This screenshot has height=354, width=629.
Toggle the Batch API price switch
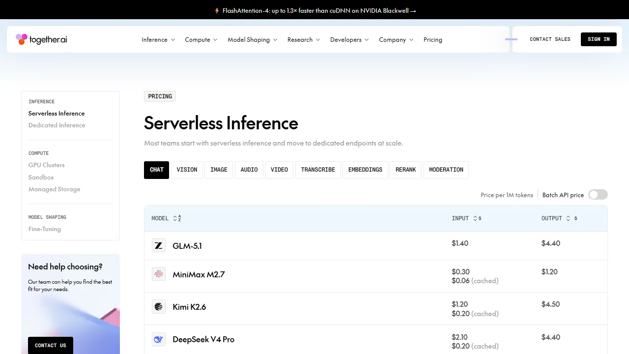(x=598, y=195)
